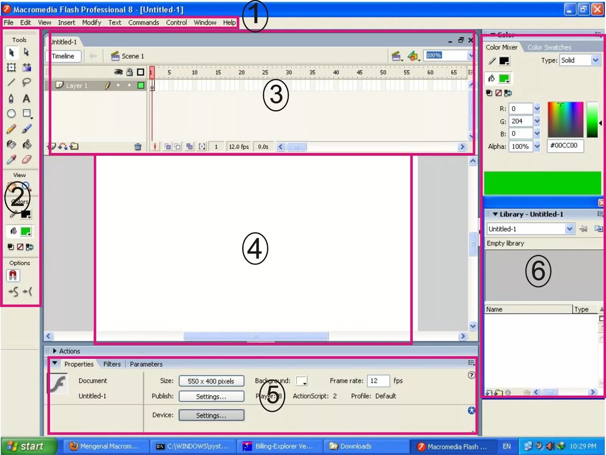
Task: Collapse the Library panel triangle
Action: point(495,214)
